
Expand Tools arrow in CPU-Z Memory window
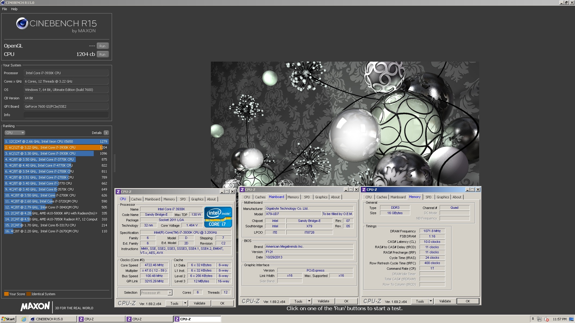click(x=431, y=301)
